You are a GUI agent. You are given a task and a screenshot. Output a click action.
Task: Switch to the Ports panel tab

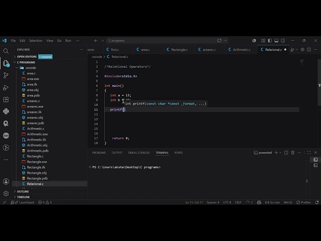click(179, 153)
